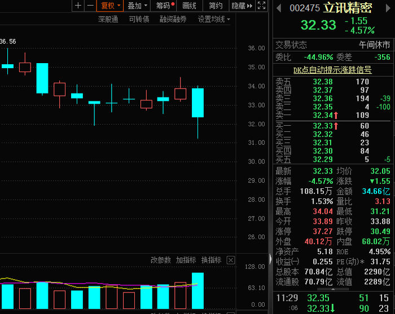Viewport: 395px width, 314px height.
Task: Click 买一 price 32.33
Action: coord(323,126)
